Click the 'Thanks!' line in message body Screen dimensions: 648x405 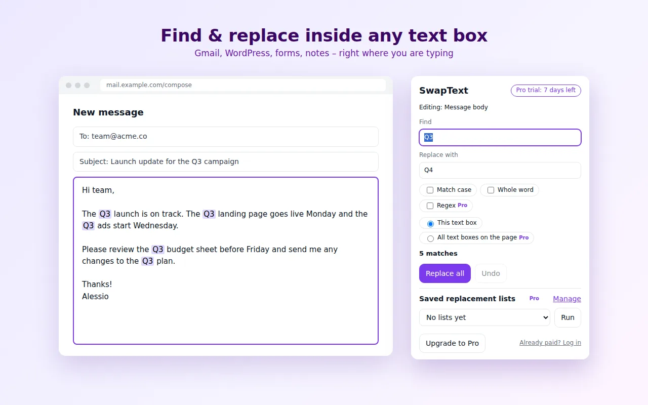coord(97,285)
